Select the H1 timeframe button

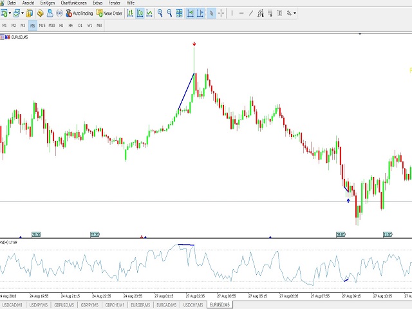coord(61,25)
